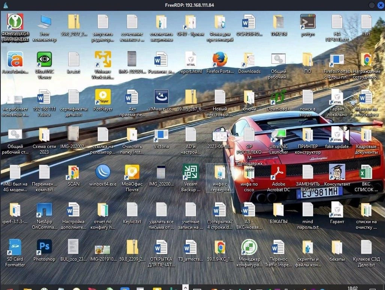This screenshot has height=290, width=385.
Task: Click the taskbar clock showing 18:02
Action: (352, 288)
